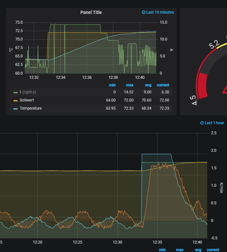Click the clock icon beside Last 1 hour
Viewport: 227px width, 252px height.
[202, 123]
